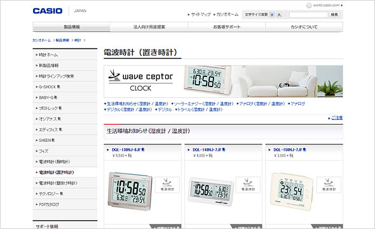The height and width of the screenshot is (229, 375).
Task: Click price ¥4,000+税 text
Action: pos(203,156)
